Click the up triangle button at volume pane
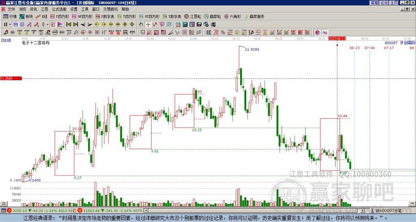 tap(4, 203)
